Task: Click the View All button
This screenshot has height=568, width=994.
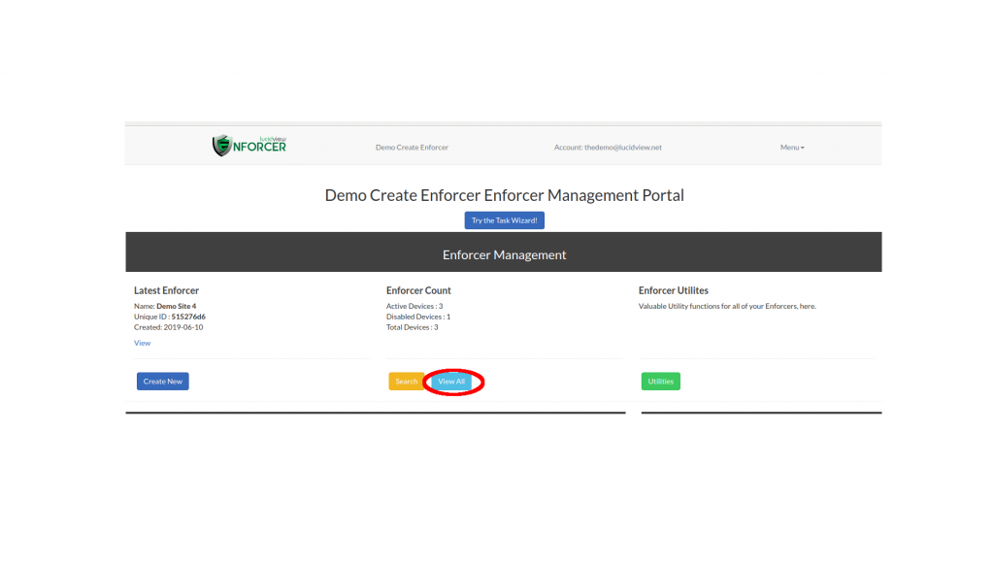Action: (x=451, y=381)
